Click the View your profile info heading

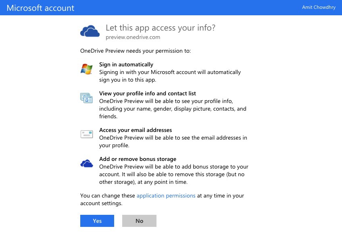tap(147, 93)
